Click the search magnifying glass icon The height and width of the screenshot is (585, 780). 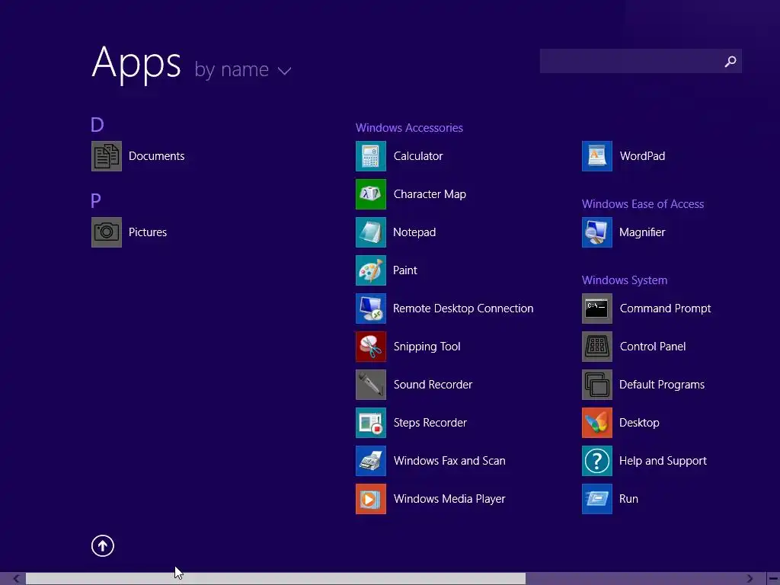click(x=730, y=61)
